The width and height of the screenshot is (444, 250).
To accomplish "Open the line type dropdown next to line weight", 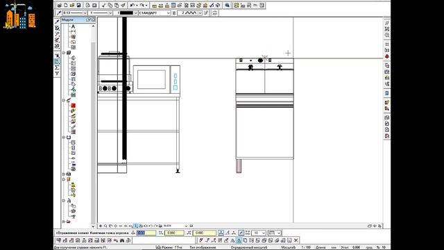I will coord(110,13).
